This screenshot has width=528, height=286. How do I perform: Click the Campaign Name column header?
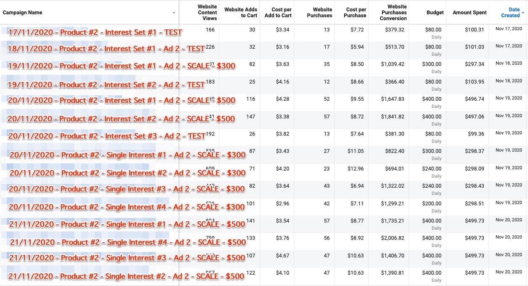pyautogui.click(x=23, y=13)
